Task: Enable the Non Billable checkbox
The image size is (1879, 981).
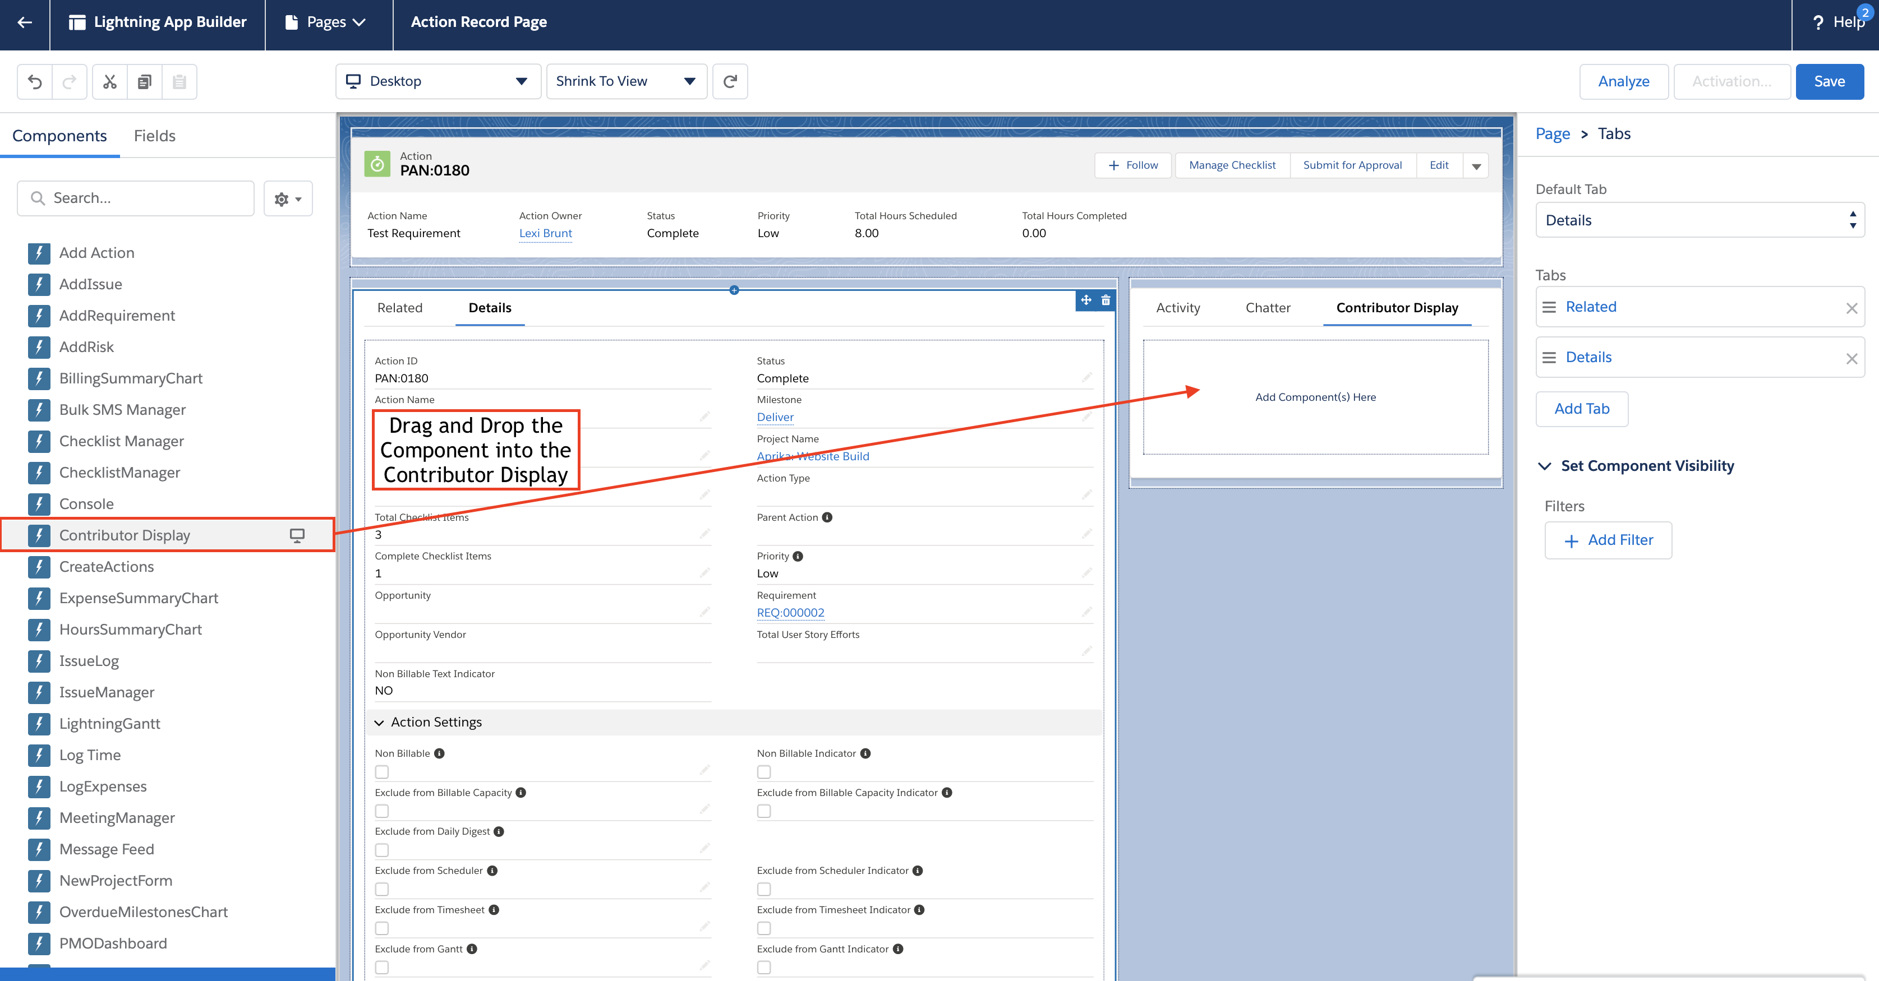Action: click(x=381, y=772)
